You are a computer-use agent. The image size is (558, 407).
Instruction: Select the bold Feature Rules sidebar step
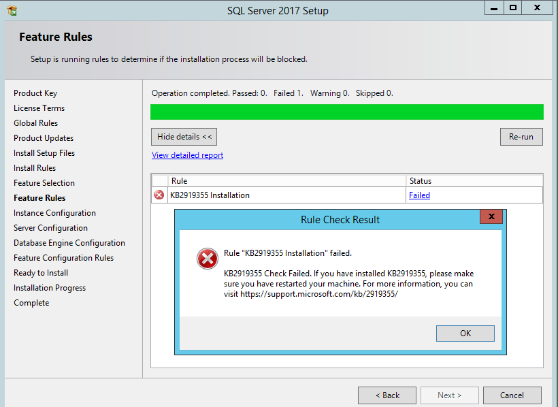tap(39, 198)
